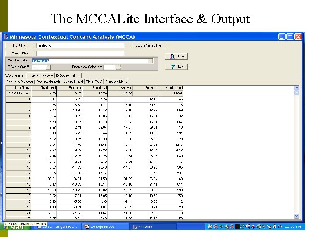
Task: Select row header for text group 14
Action: tap(18, 173)
